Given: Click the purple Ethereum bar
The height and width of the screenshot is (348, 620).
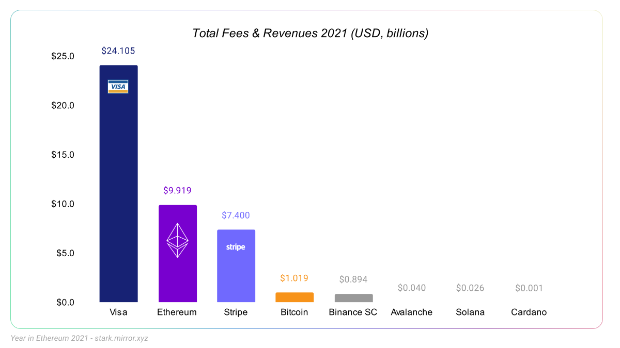Looking at the screenshot, I should [x=178, y=278].
